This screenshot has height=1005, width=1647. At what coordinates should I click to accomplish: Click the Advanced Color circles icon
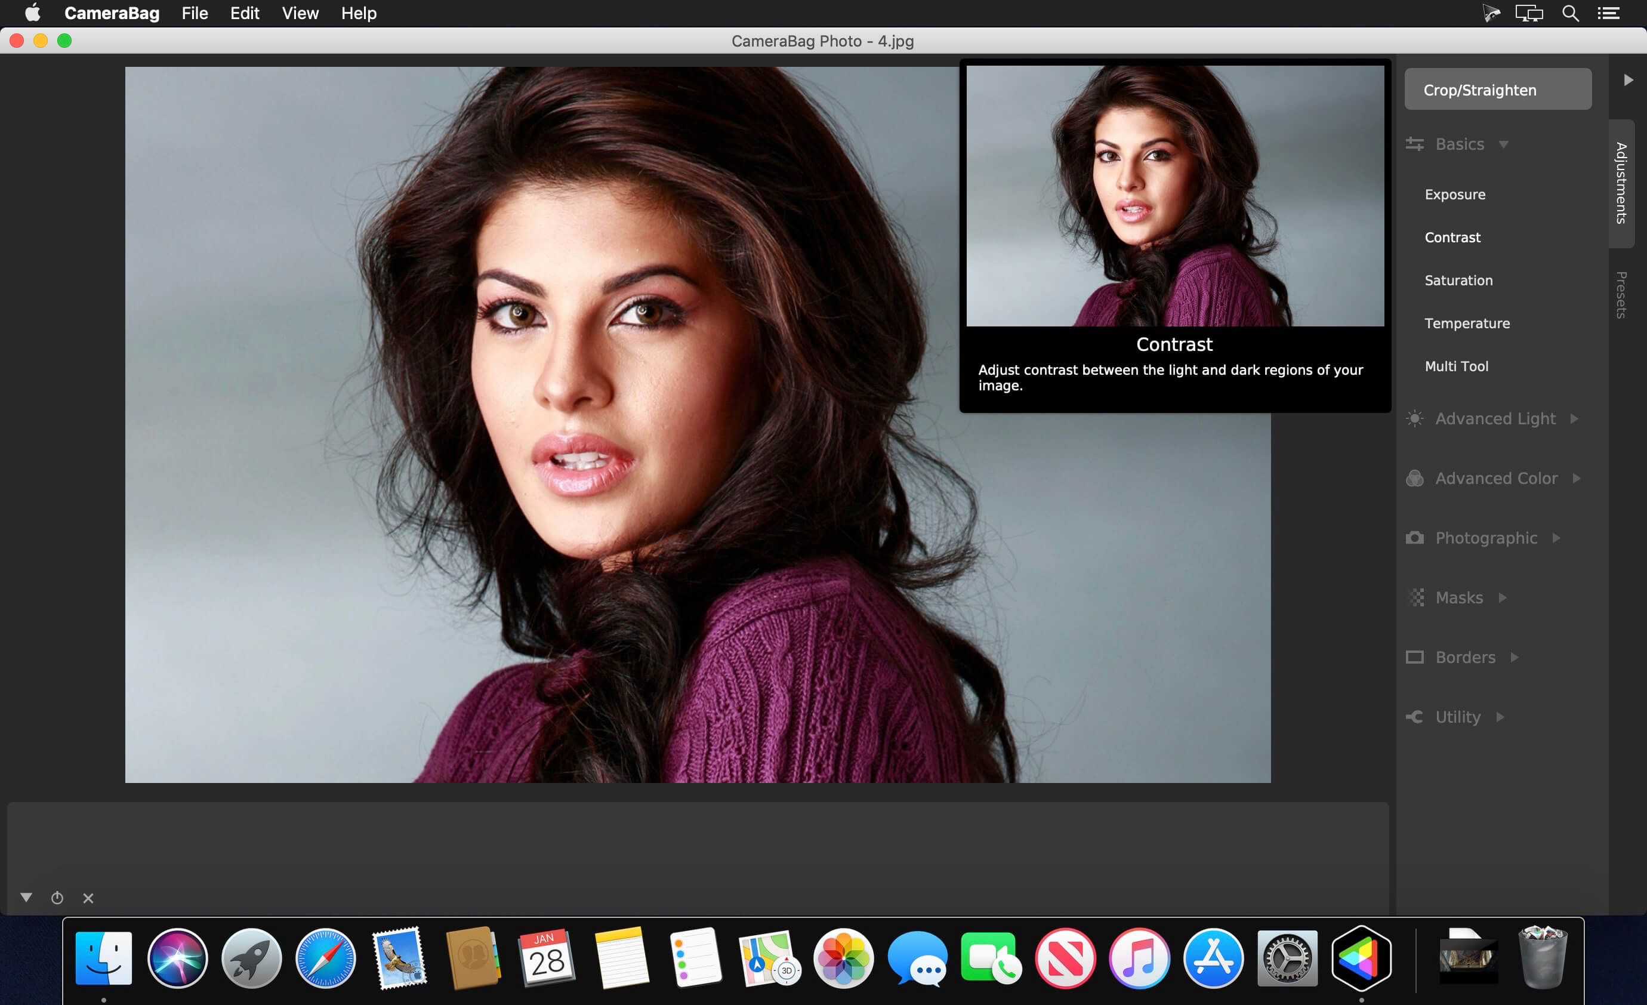click(x=1414, y=478)
